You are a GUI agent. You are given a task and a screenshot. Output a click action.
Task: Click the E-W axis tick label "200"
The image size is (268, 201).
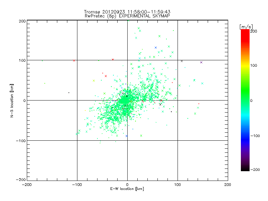click(x=228, y=185)
